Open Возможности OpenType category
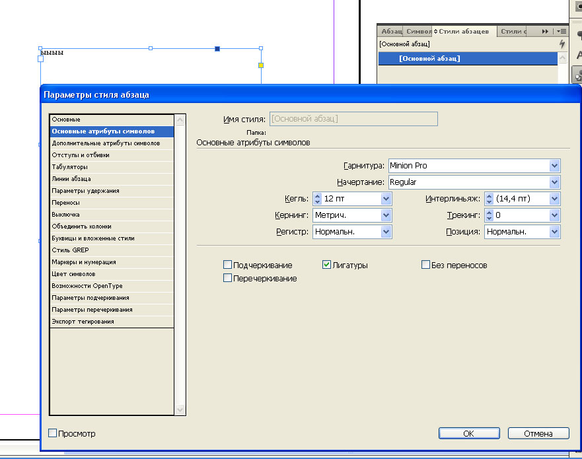Screen dimensions: 582x459 point(112,286)
